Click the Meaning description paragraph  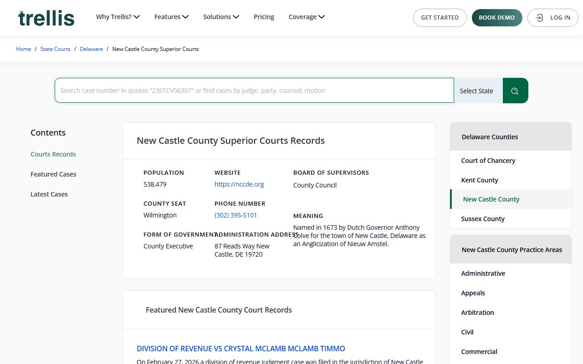tap(359, 236)
